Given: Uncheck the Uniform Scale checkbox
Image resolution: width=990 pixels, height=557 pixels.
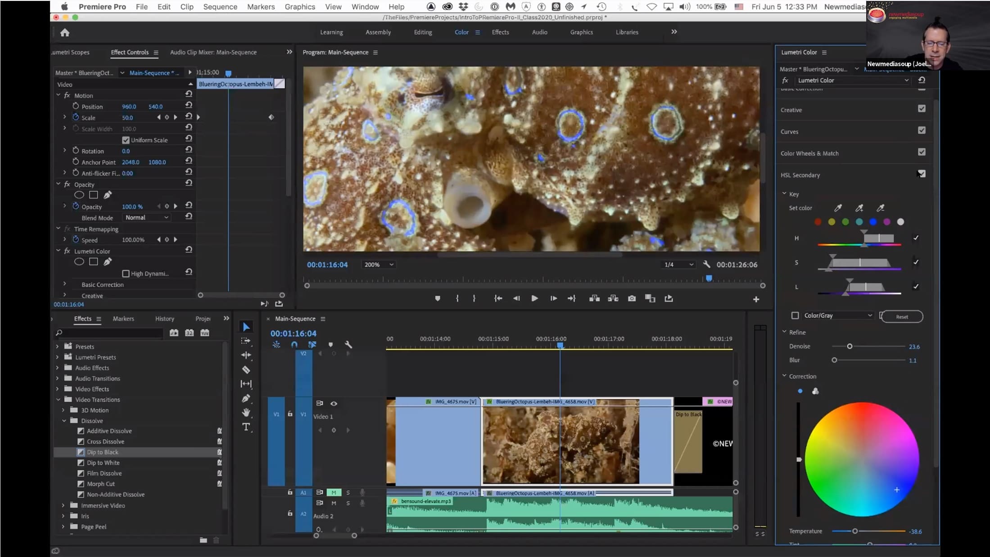Looking at the screenshot, I should [x=126, y=140].
